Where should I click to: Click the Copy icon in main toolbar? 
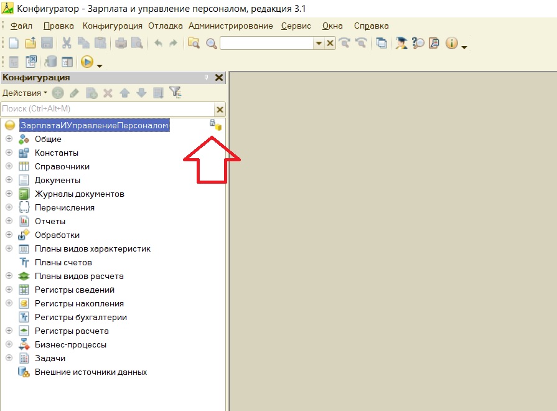(83, 43)
